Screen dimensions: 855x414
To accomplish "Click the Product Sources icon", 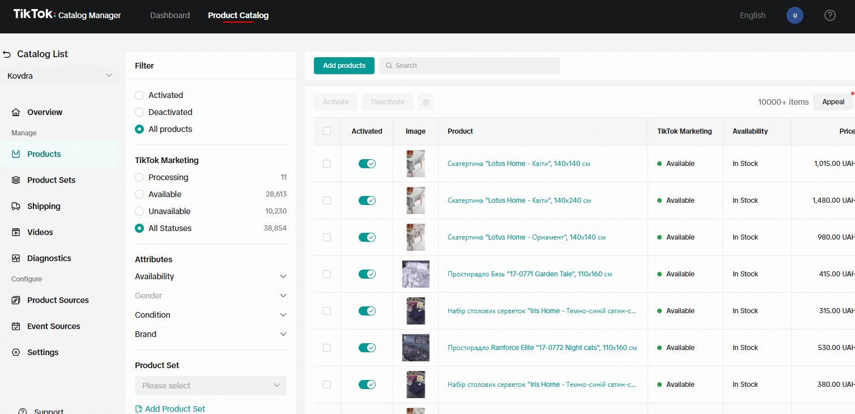I will pos(16,300).
